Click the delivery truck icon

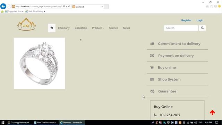[x=152, y=44]
